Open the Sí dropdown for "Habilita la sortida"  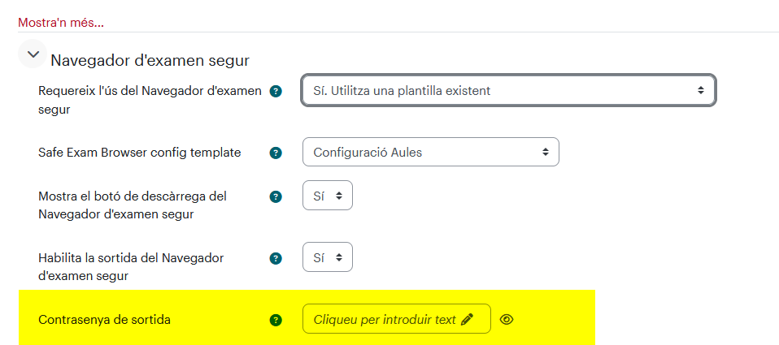(x=328, y=257)
